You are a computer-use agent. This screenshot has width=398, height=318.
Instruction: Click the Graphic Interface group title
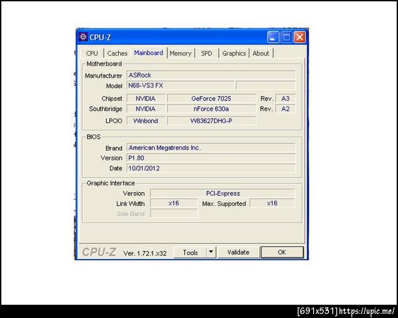coord(111,183)
